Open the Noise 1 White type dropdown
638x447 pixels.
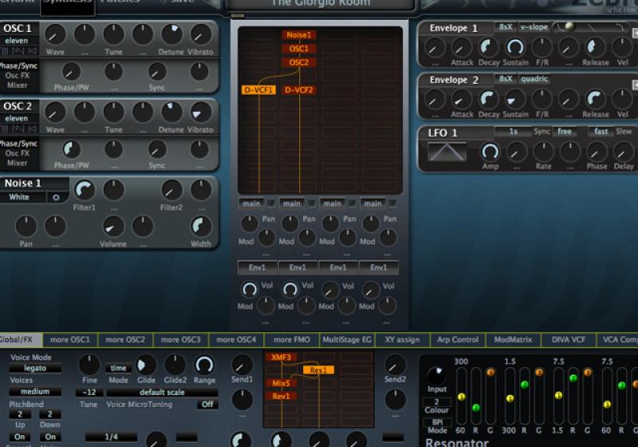22,197
